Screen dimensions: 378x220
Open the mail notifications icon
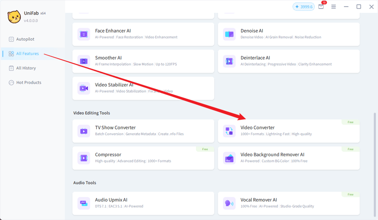[x=321, y=7]
